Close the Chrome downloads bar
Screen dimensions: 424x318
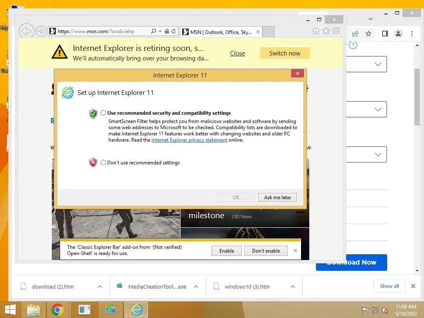(x=413, y=286)
